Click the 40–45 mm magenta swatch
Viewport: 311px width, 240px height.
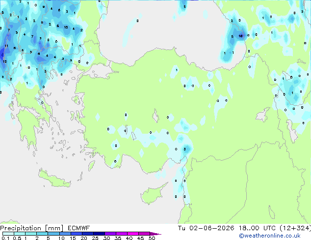(133, 234)
